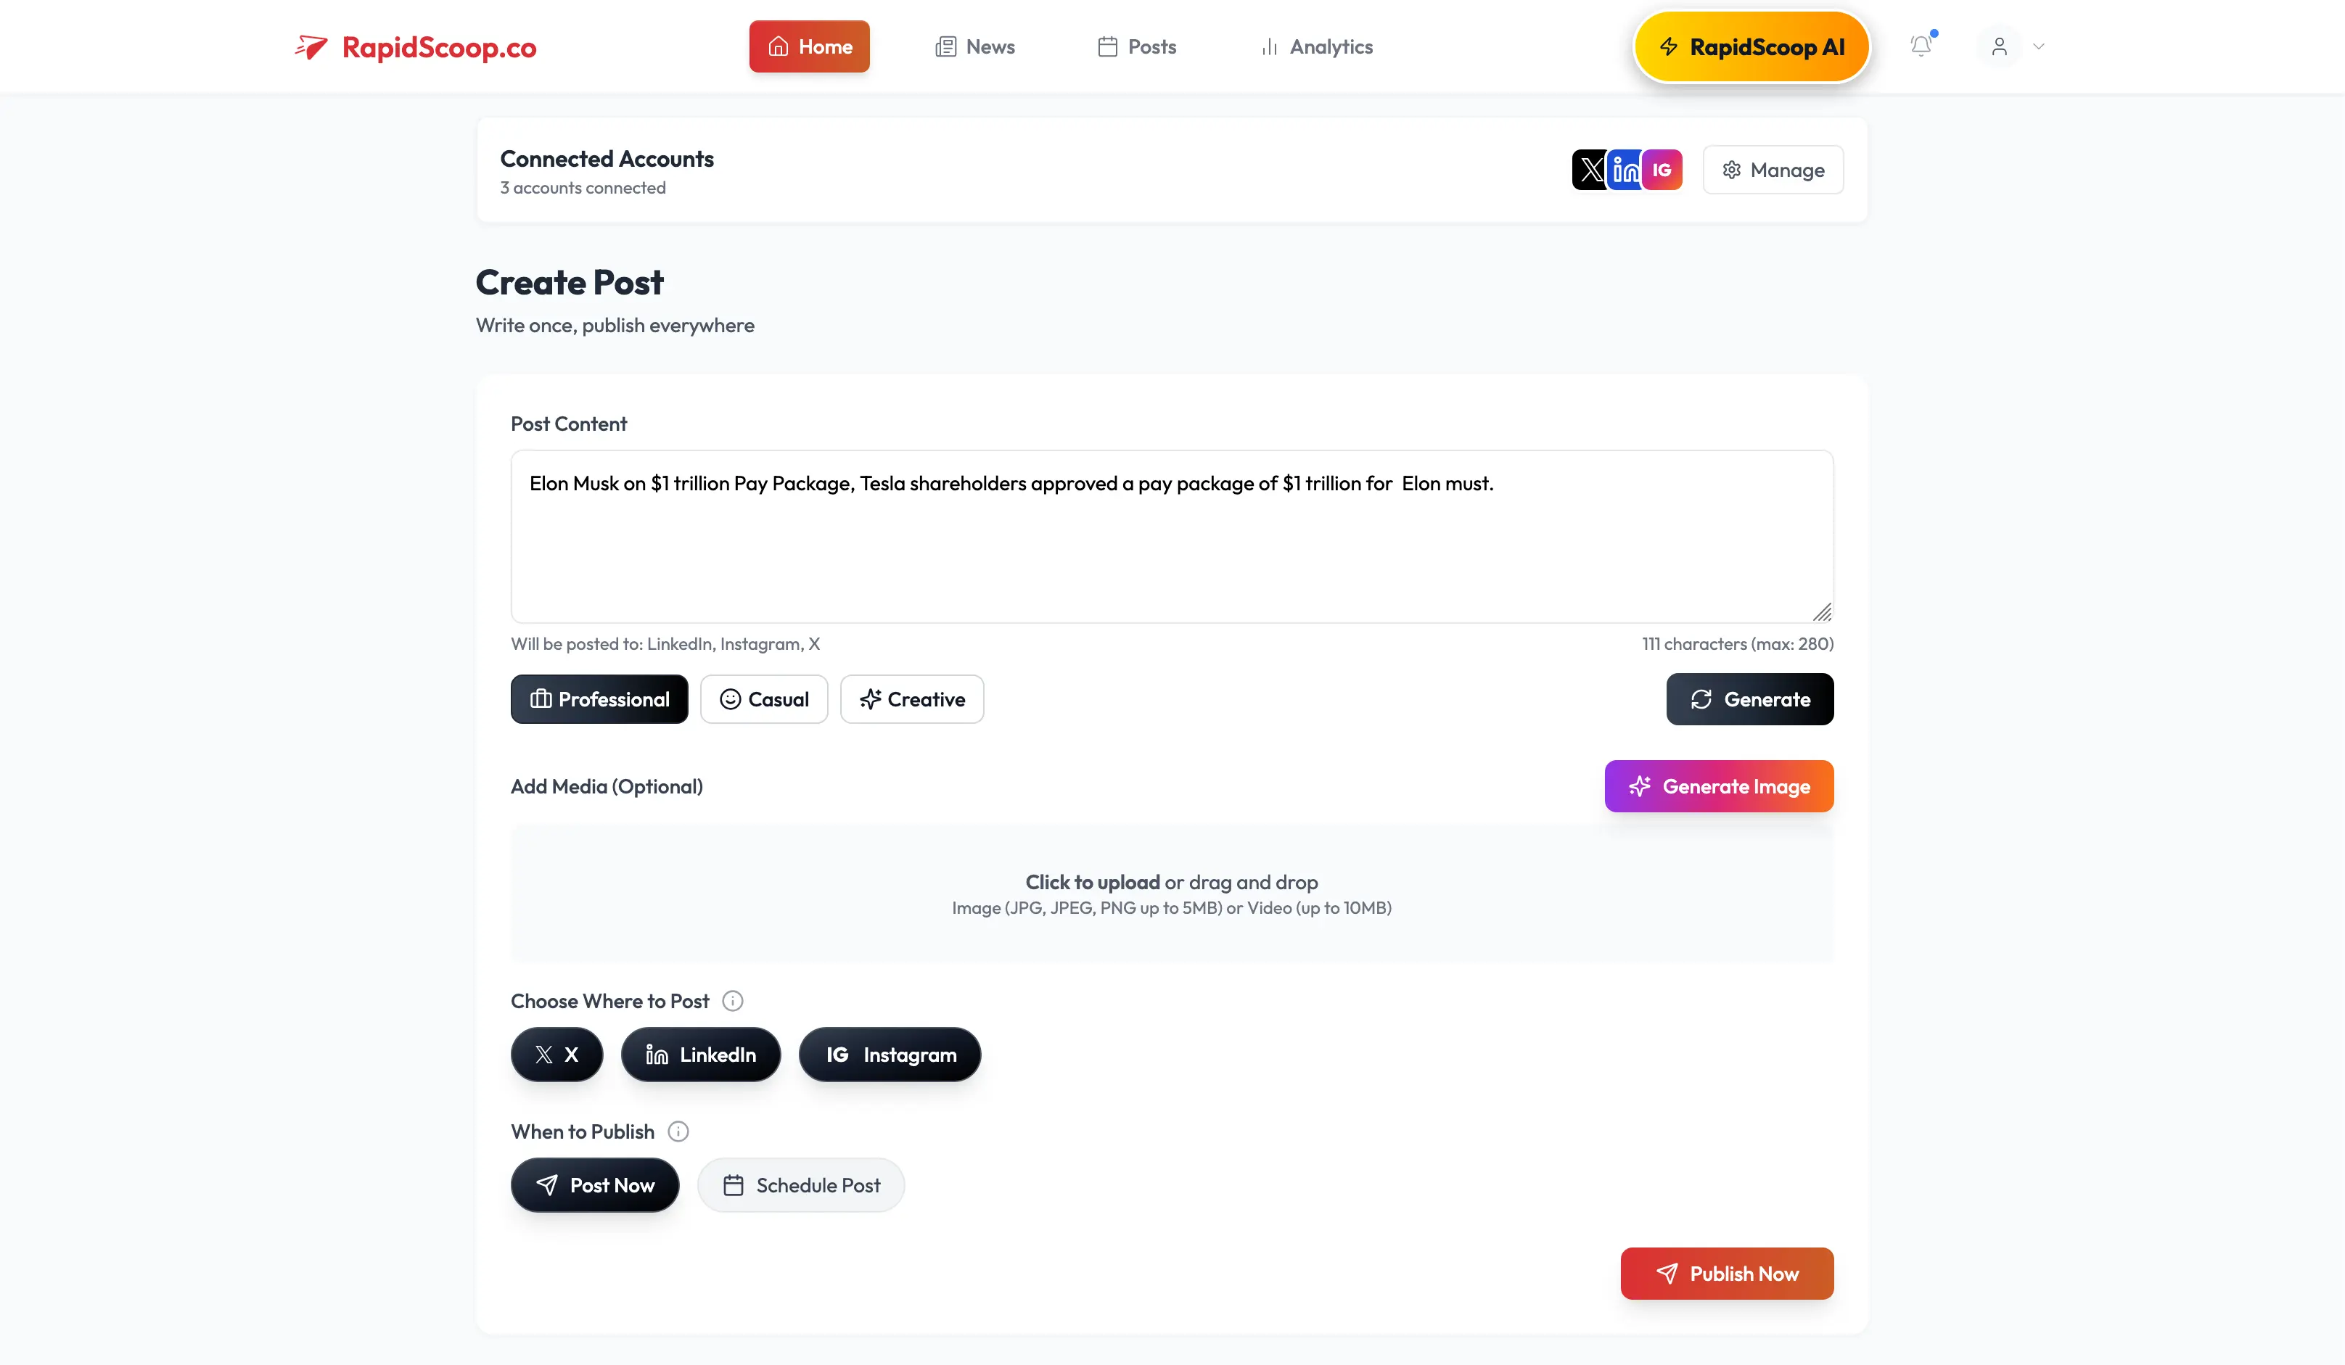2345x1365 pixels.
Task: Click the Publish Now button
Action: 1727,1274
